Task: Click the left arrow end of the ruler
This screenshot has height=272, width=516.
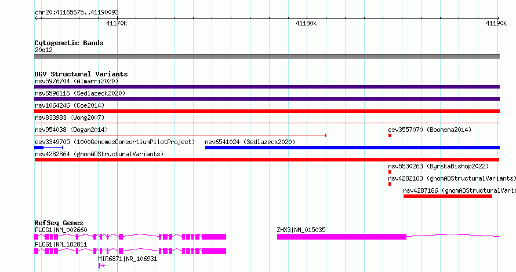Action: click(x=37, y=18)
